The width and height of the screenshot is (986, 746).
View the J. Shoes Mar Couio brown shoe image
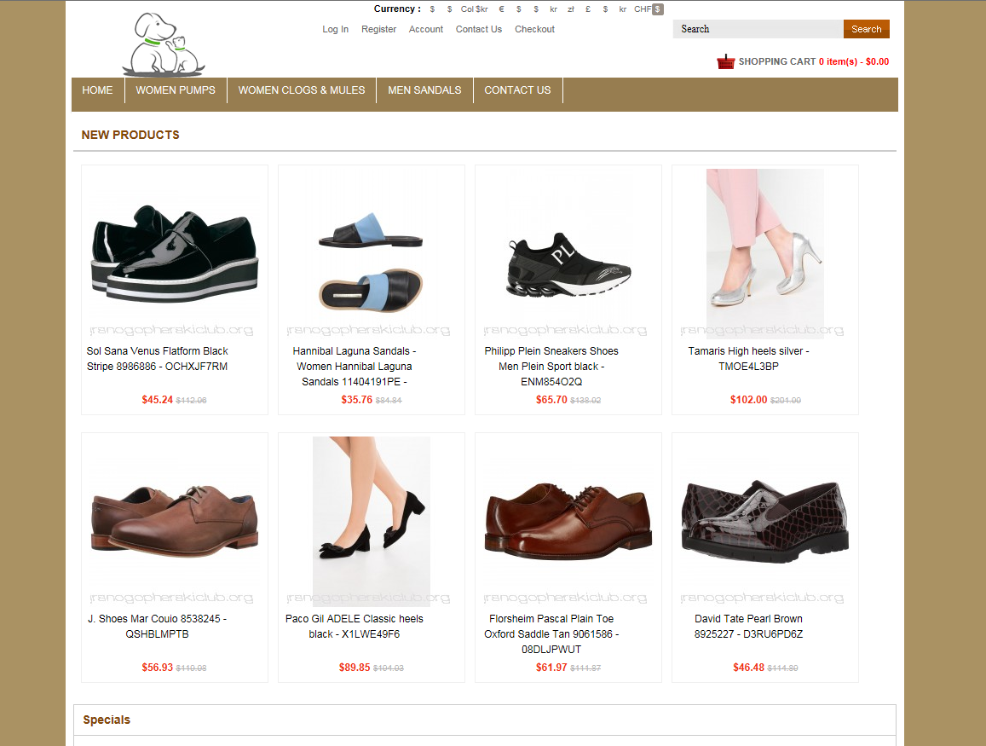175,522
